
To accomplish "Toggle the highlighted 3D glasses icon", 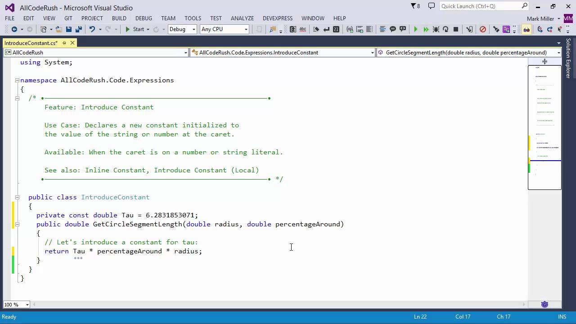I will coord(526,29).
